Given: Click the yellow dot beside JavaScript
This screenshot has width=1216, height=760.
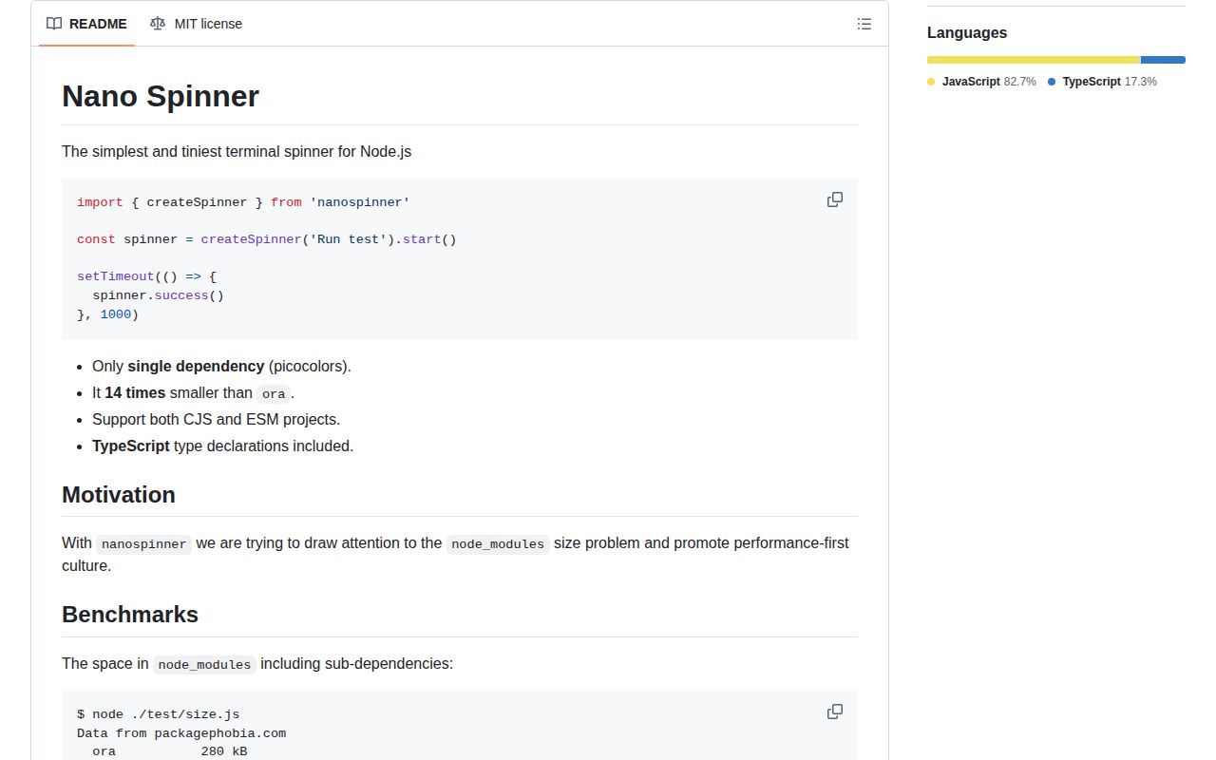Looking at the screenshot, I should (x=931, y=82).
